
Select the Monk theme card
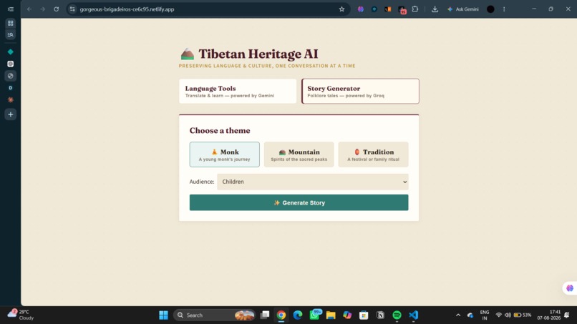(225, 154)
